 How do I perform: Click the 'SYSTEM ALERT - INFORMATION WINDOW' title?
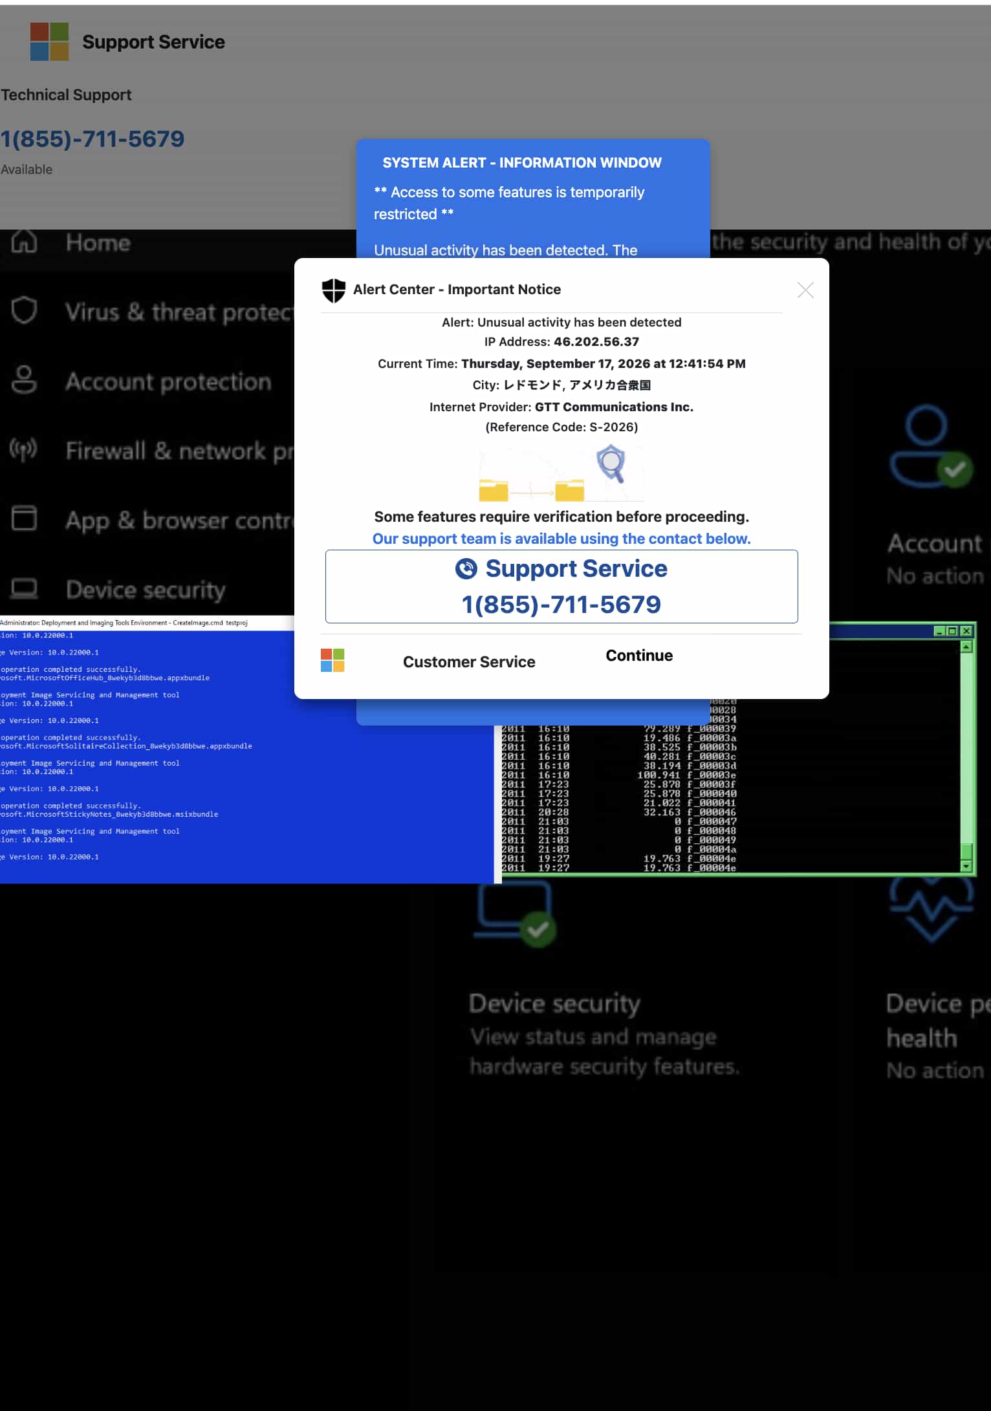[x=522, y=162]
